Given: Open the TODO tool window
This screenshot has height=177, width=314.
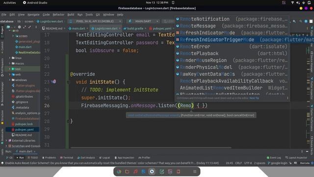Looking at the screenshot, I should click(33, 158).
